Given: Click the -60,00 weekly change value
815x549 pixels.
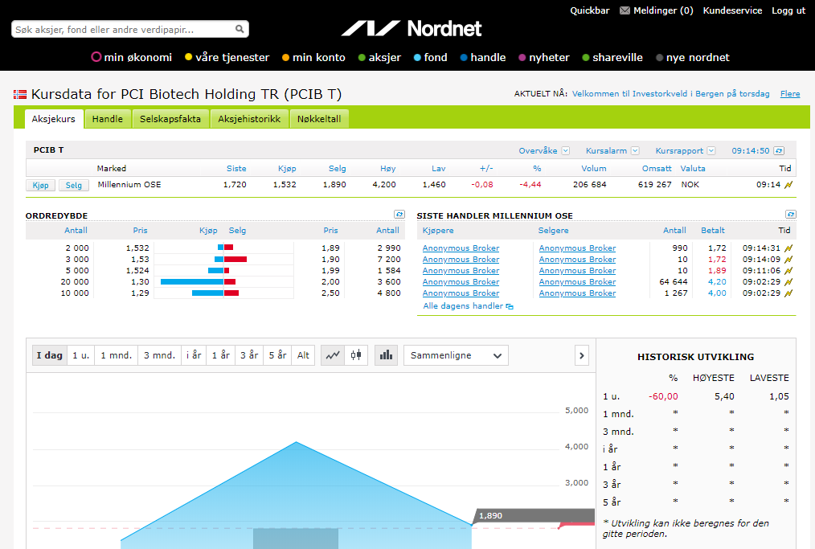Looking at the screenshot, I should [x=663, y=396].
